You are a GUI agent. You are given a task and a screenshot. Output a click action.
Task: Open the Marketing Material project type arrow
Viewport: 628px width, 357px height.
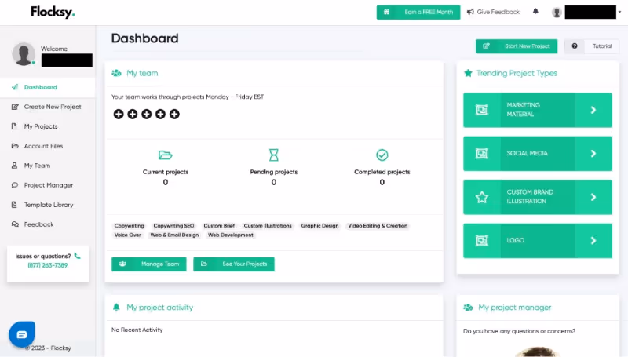(x=593, y=110)
